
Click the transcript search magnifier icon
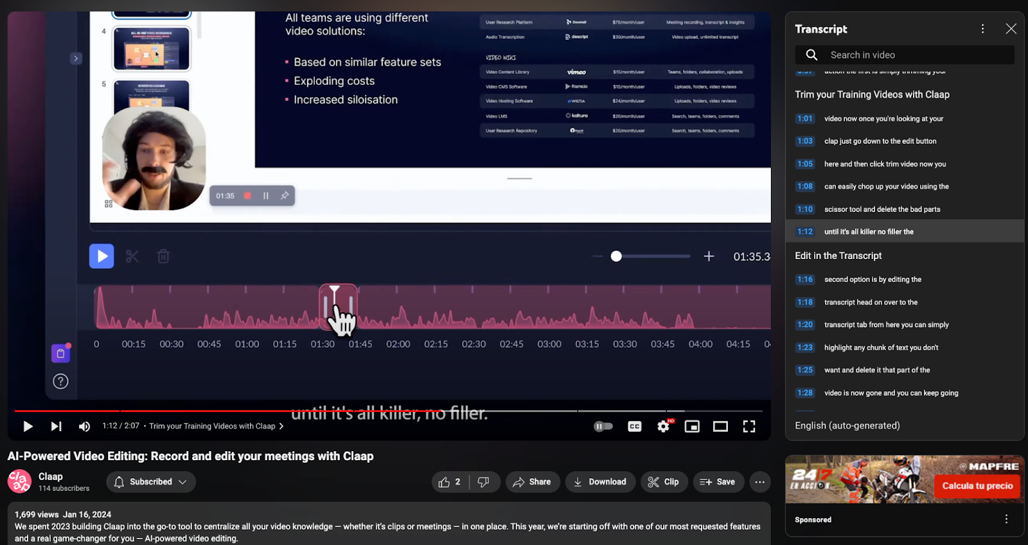click(x=811, y=55)
